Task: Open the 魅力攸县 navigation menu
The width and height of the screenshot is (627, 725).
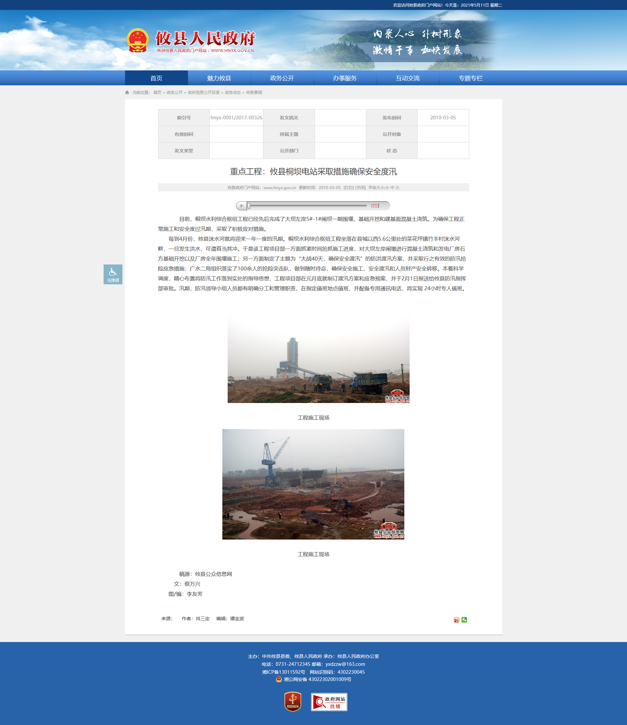Action: pyautogui.click(x=219, y=78)
